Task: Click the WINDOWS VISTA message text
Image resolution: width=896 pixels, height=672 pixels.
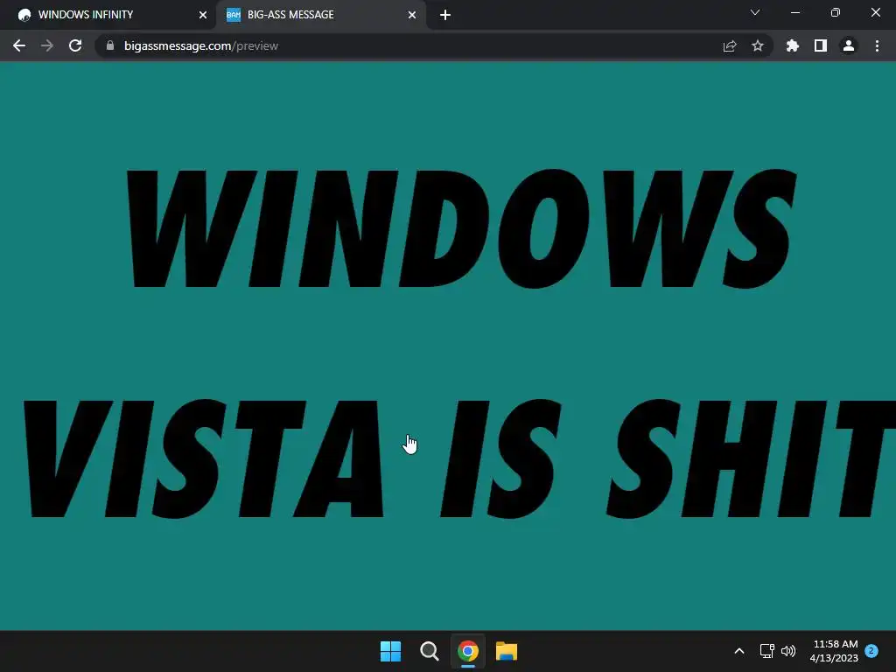Action: [459, 344]
